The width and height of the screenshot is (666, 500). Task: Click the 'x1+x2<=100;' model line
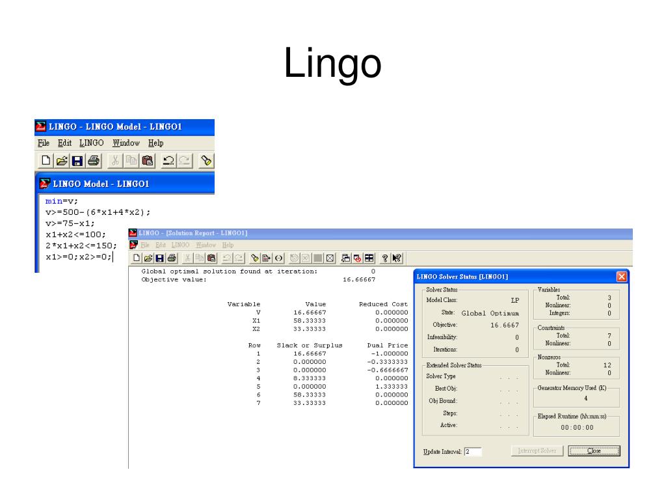[75, 234]
